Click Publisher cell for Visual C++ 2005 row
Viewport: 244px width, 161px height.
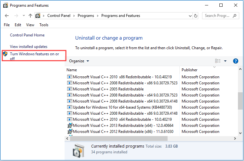pyautogui.click(x=201, y=89)
